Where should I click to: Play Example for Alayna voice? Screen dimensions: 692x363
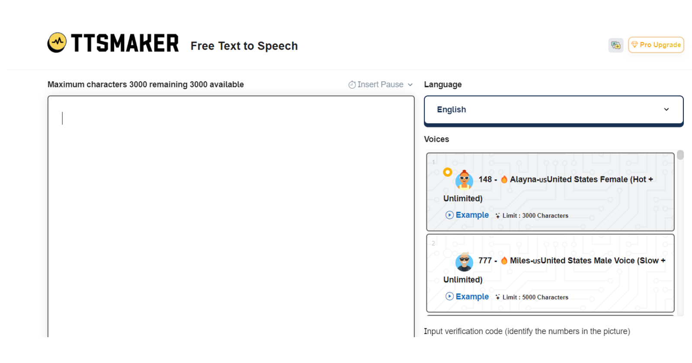(x=467, y=215)
